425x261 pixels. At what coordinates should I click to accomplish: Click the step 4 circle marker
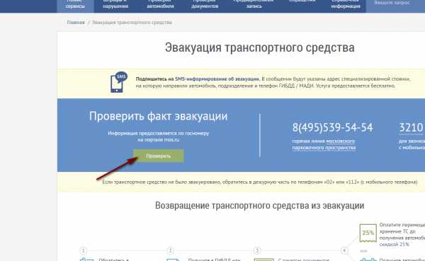pos(344,250)
